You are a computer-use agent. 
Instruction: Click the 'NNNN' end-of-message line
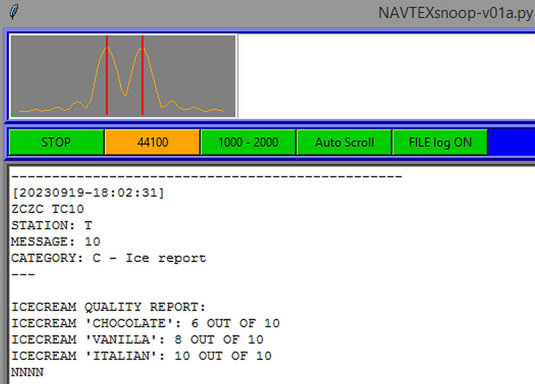[27, 372]
